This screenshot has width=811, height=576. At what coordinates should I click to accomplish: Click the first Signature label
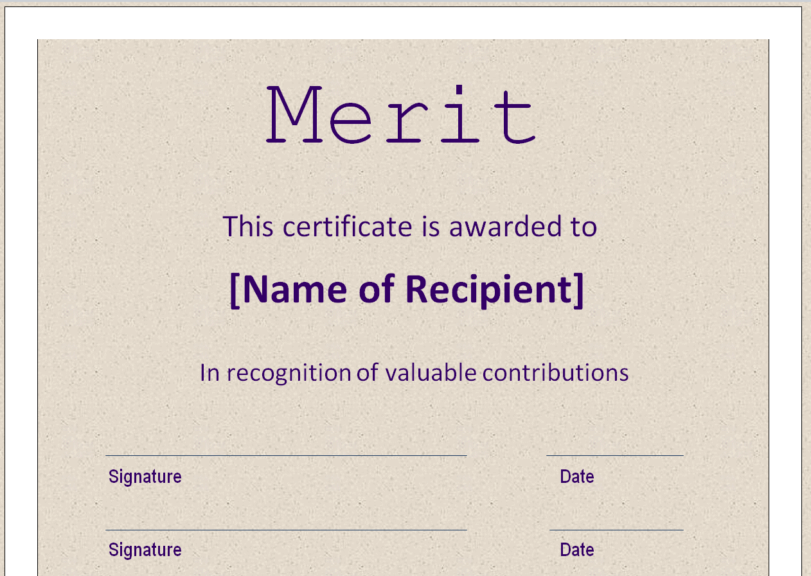point(145,476)
